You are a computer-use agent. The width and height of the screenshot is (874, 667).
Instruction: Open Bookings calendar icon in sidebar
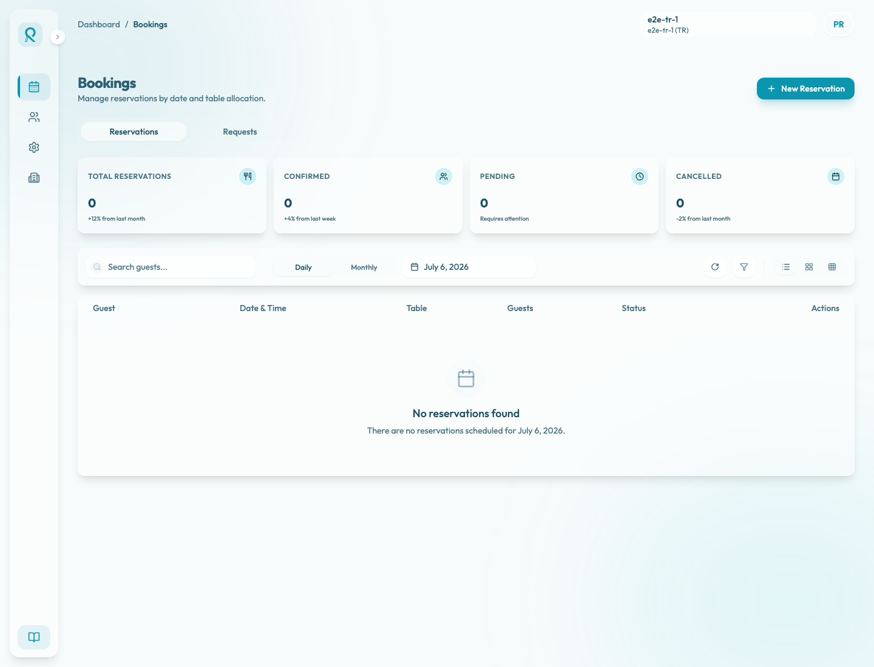[34, 87]
